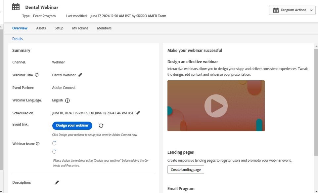Click the scheduled date text June 18, 2024
This screenshot has height=193, width=318.
pos(93,113)
